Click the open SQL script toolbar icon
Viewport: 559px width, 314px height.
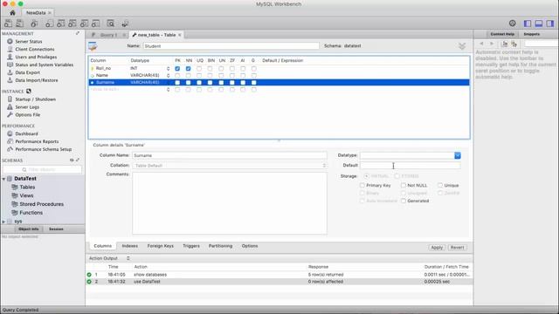coord(19,24)
